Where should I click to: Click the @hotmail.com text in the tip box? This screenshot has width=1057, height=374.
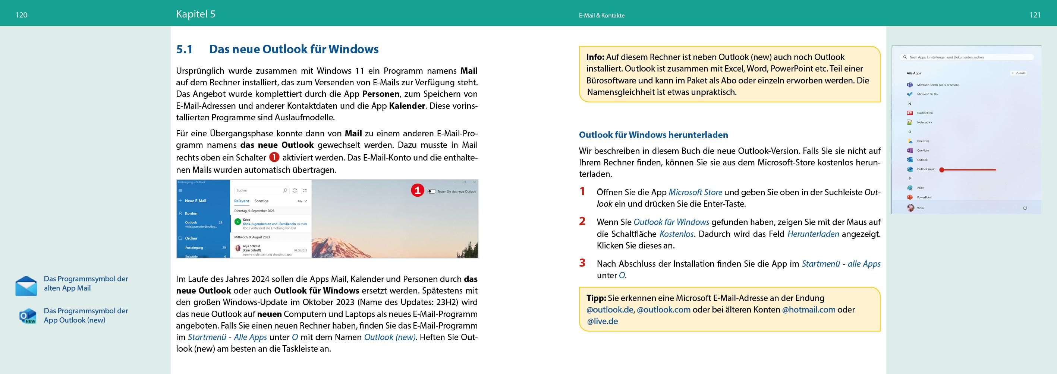(x=809, y=310)
